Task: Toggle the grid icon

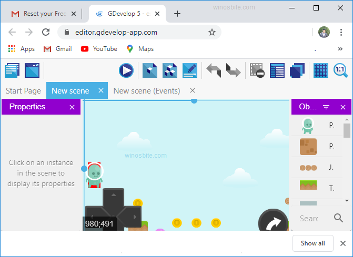Action: coord(321,70)
